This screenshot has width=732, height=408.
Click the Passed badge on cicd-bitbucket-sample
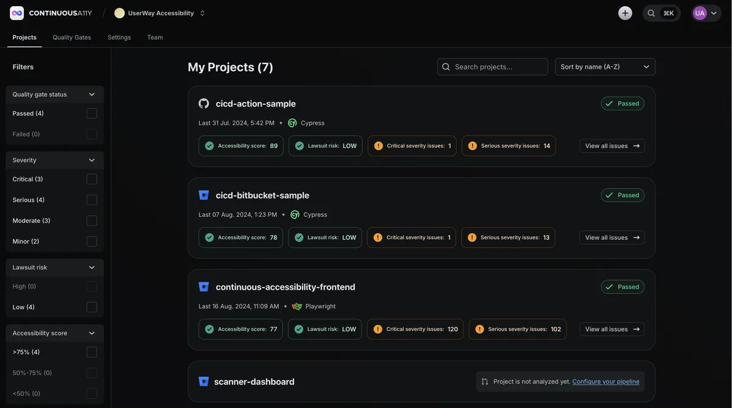(x=623, y=195)
